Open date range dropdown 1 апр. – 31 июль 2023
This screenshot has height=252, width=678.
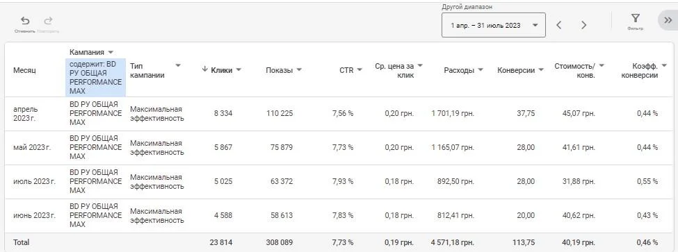[493, 25]
